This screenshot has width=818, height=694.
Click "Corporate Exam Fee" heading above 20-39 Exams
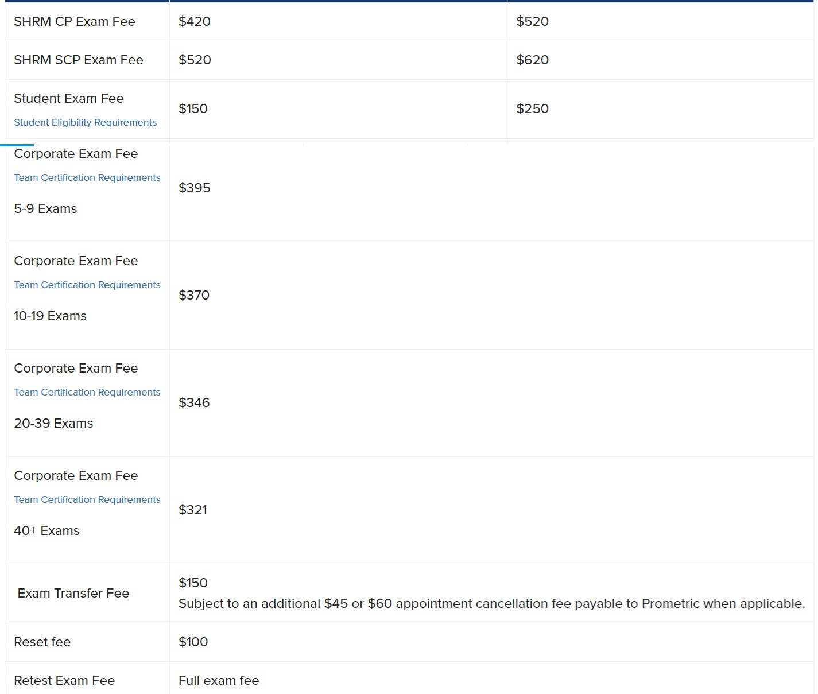(x=76, y=368)
